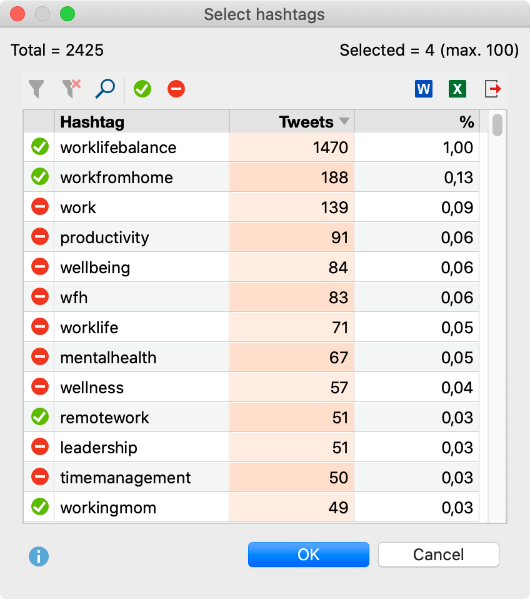Viewport: 530px width, 599px height.
Task: Export table to Word
Action: (x=423, y=89)
